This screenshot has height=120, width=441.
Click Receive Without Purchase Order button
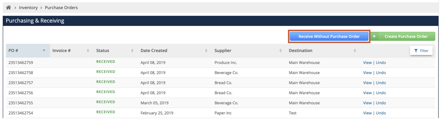click(x=329, y=36)
